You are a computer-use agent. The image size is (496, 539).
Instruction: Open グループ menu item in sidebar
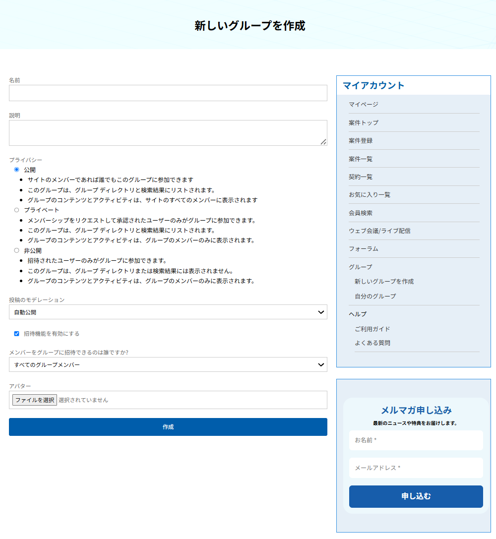[360, 267]
